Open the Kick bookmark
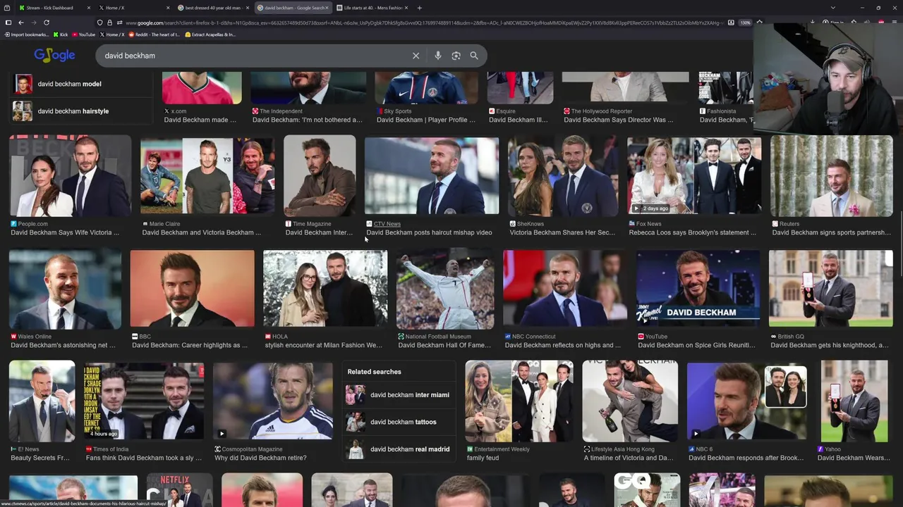 60,35
